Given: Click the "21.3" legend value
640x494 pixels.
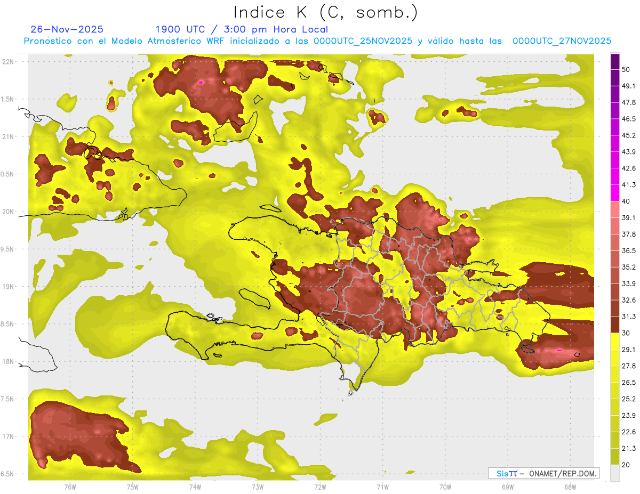Looking at the screenshot, I should point(629,448).
